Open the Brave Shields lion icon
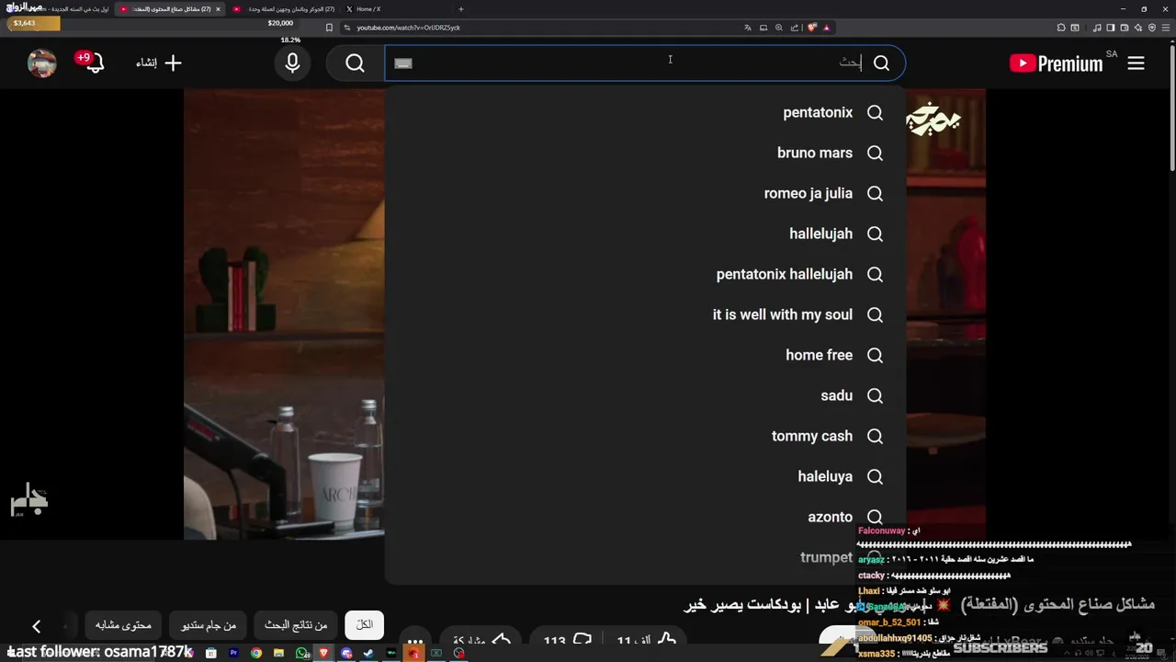Viewport: 1176px width, 662px height. (x=812, y=28)
